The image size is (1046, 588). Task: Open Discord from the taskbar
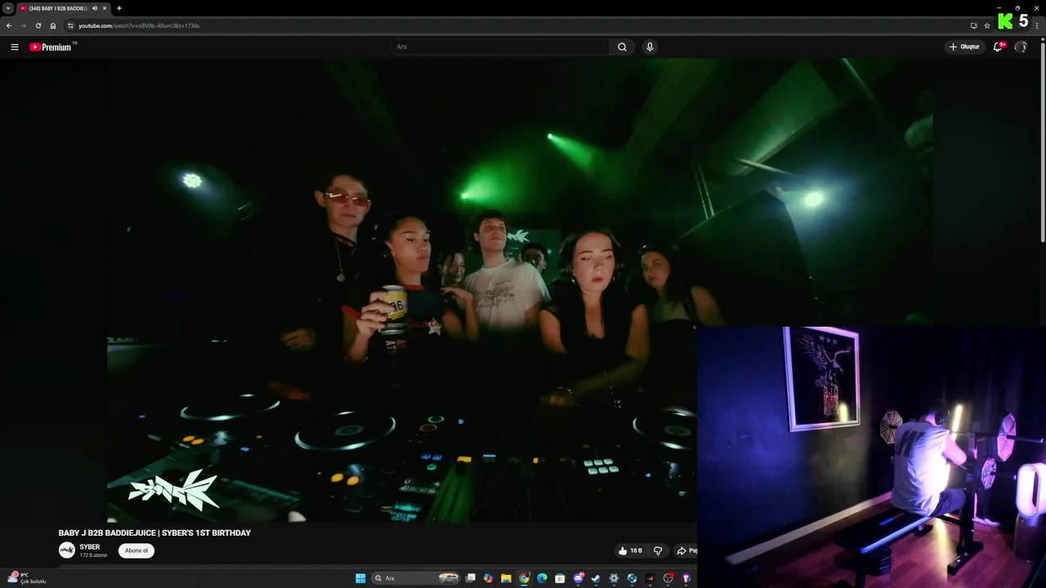pos(579,578)
